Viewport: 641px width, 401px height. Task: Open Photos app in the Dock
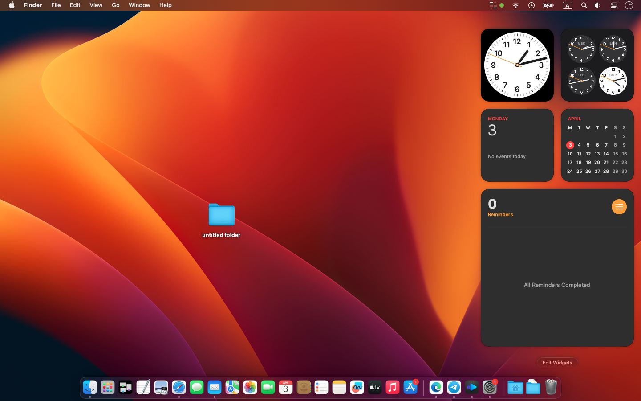[250, 387]
